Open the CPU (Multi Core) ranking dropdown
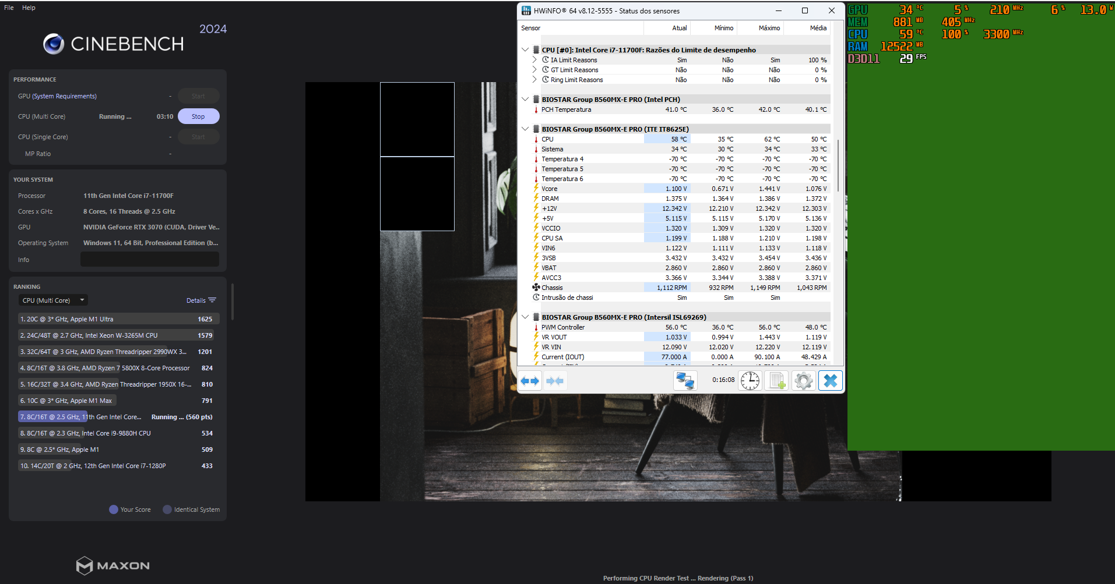 (53, 300)
